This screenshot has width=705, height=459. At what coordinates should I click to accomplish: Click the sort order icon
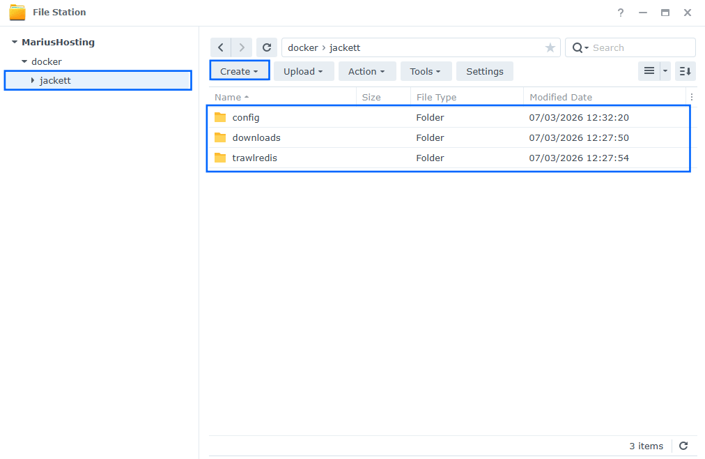(685, 71)
